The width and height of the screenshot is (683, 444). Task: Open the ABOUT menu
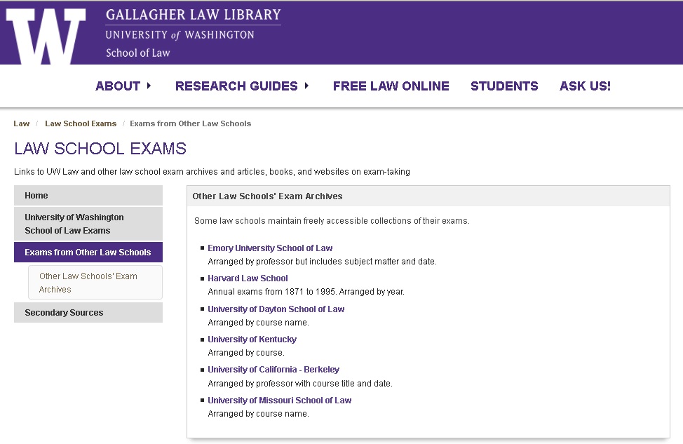118,86
